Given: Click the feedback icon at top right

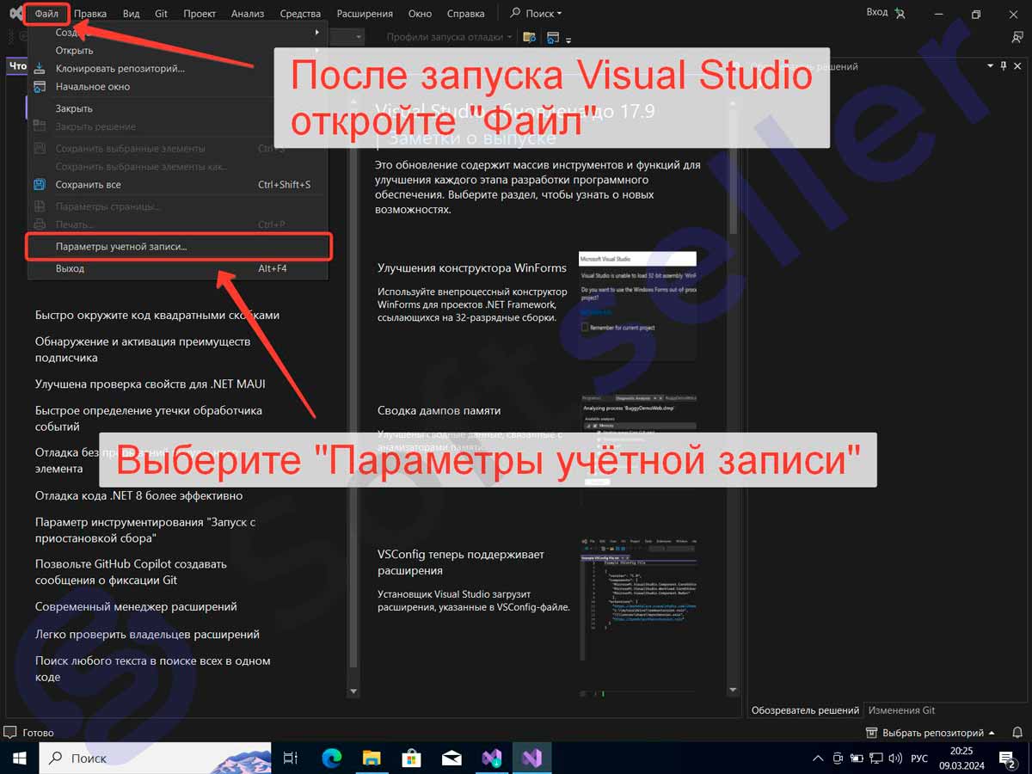Looking at the screenshot, I should tap(1017, 37).
